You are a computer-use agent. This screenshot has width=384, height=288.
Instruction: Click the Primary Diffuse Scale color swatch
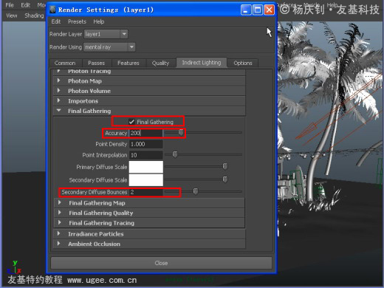[146, 167]
